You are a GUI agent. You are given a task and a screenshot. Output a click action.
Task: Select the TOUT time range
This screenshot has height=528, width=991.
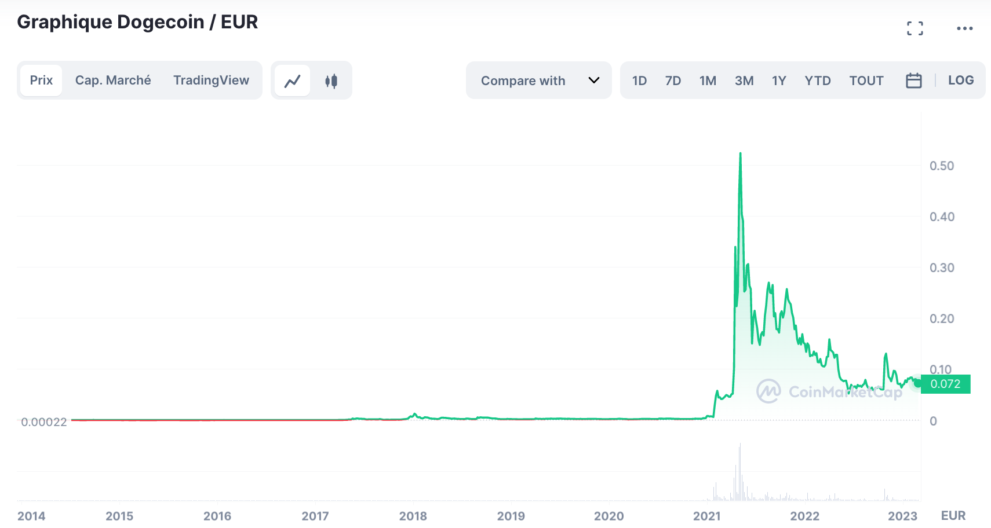point(866,80)
